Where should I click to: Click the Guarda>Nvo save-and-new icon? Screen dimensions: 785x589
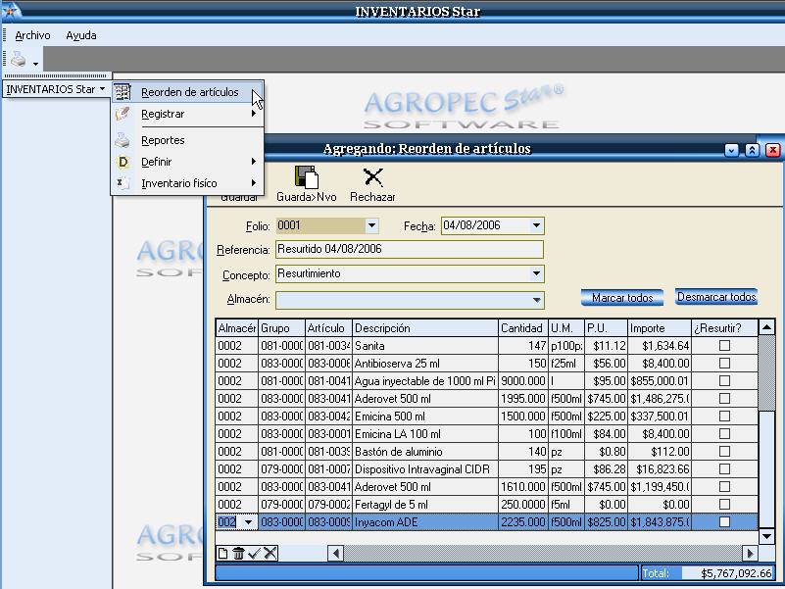click(306, 177)
